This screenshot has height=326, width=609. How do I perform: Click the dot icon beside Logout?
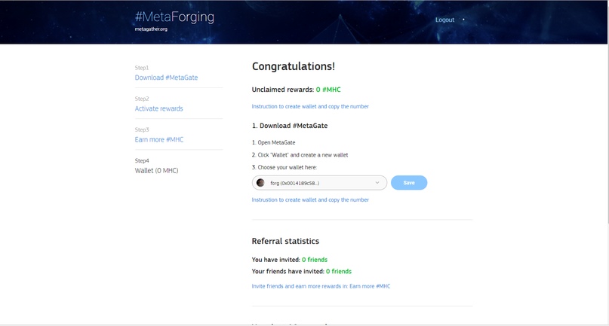[463, 20]
